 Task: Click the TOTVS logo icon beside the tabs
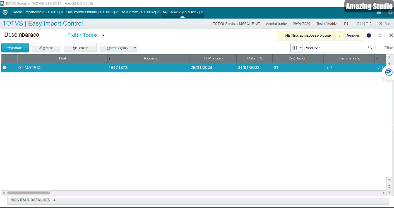5,12
